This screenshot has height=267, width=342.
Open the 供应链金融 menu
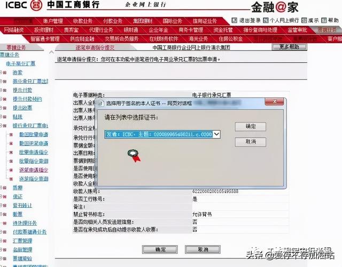coord(82,39)
